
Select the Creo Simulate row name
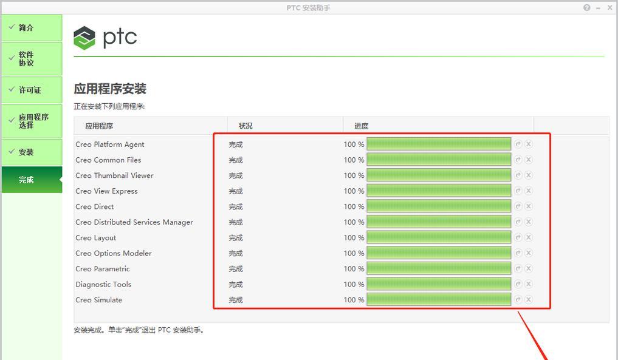point(99,300)
